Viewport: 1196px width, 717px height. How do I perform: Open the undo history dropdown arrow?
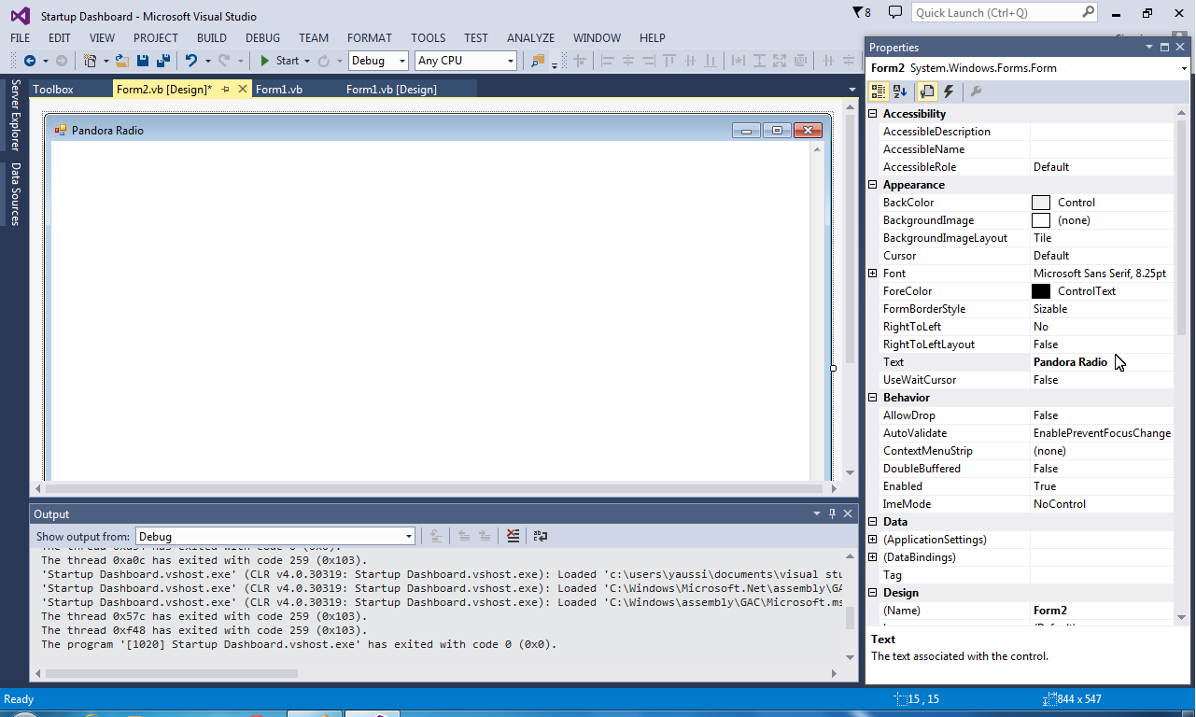click(x=207, y=61)
